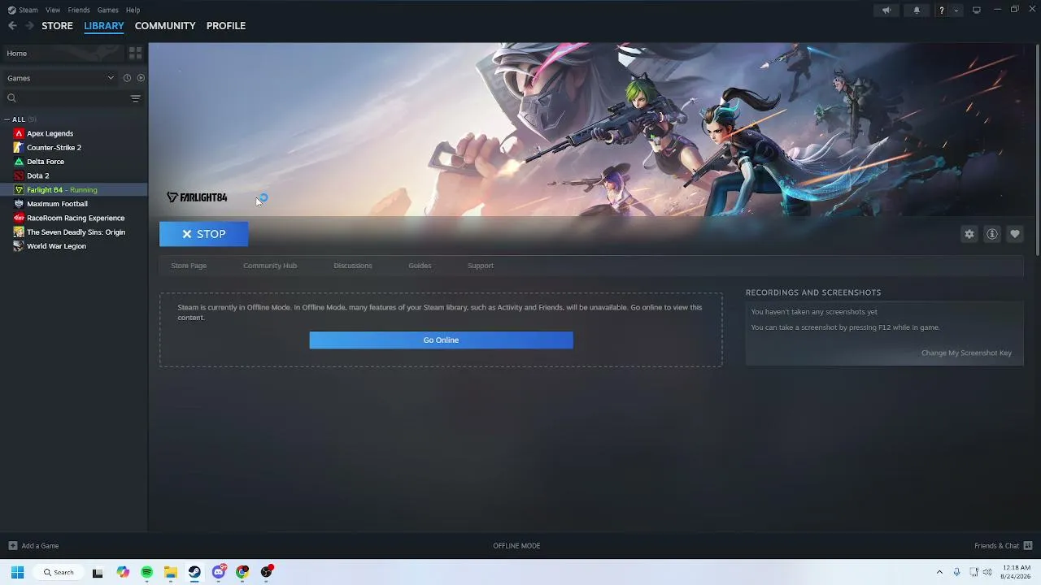Screen dimensions: 1041x585
Task: Sort games by recent activity clock icon
Action: click(x=127, y=78)
